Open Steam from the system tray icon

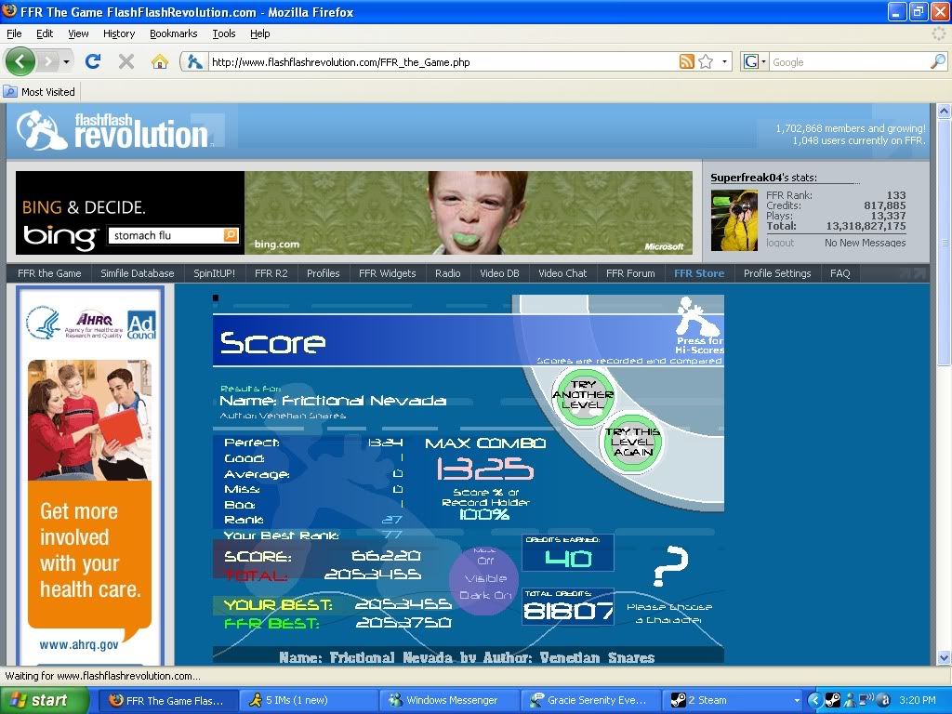click(832, 700)
